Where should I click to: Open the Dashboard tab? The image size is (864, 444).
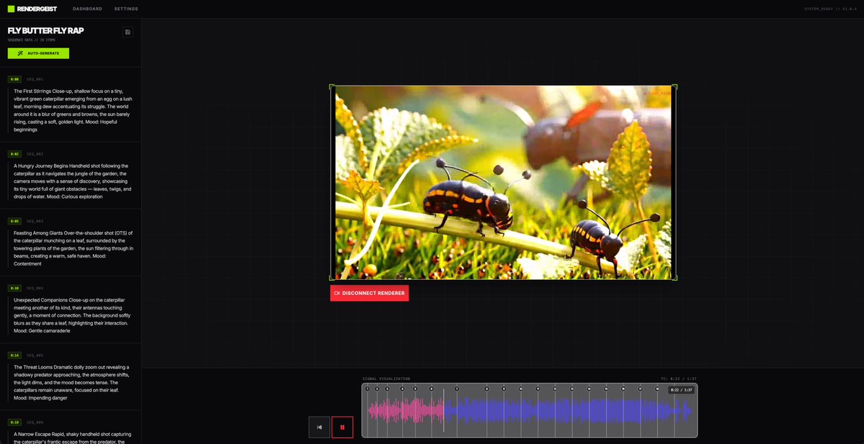[87, 9]
